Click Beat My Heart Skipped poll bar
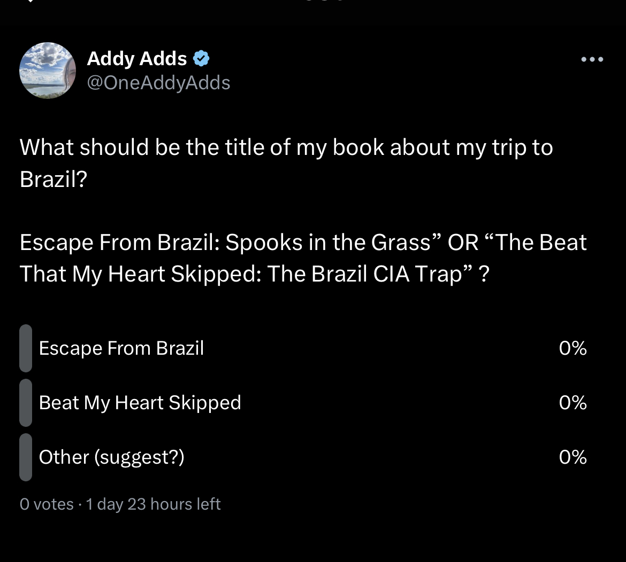 (26, 403)
